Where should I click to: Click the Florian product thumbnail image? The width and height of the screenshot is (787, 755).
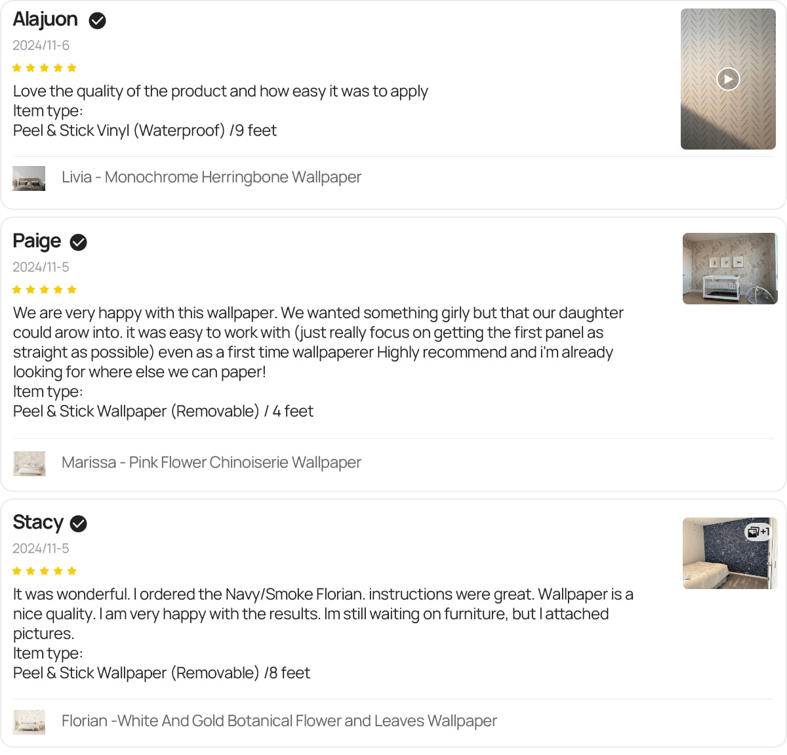pos(29,722)
